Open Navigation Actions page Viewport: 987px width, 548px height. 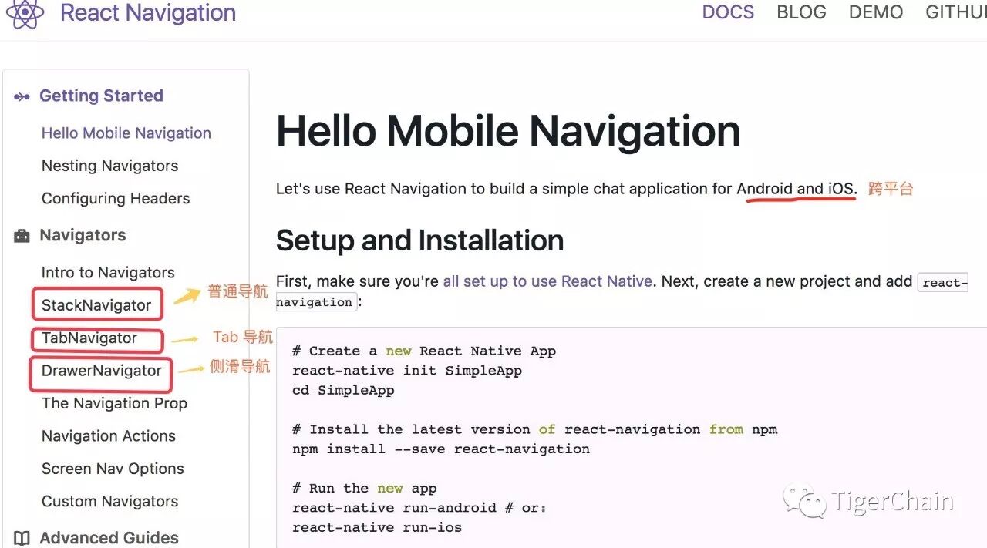(109, 436)
